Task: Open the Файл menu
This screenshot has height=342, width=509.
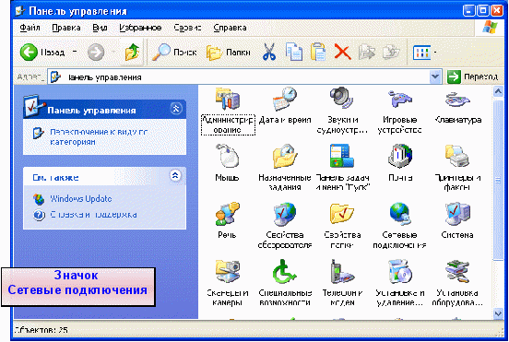Action: tap(30, 28)
